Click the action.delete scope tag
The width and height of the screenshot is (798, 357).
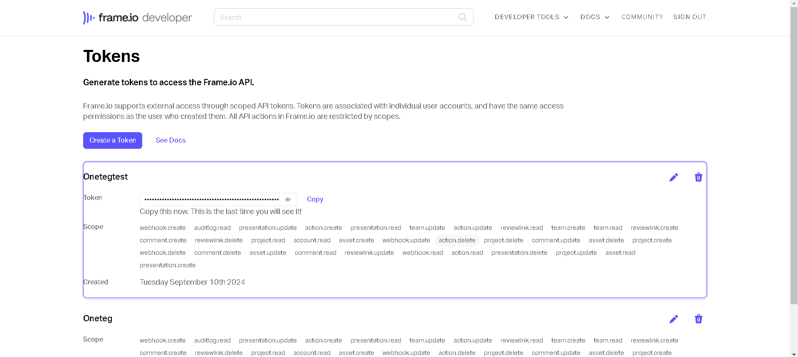457,240
